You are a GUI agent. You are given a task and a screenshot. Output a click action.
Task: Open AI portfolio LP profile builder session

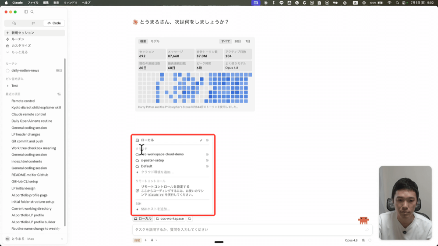[x=33, y=222]
